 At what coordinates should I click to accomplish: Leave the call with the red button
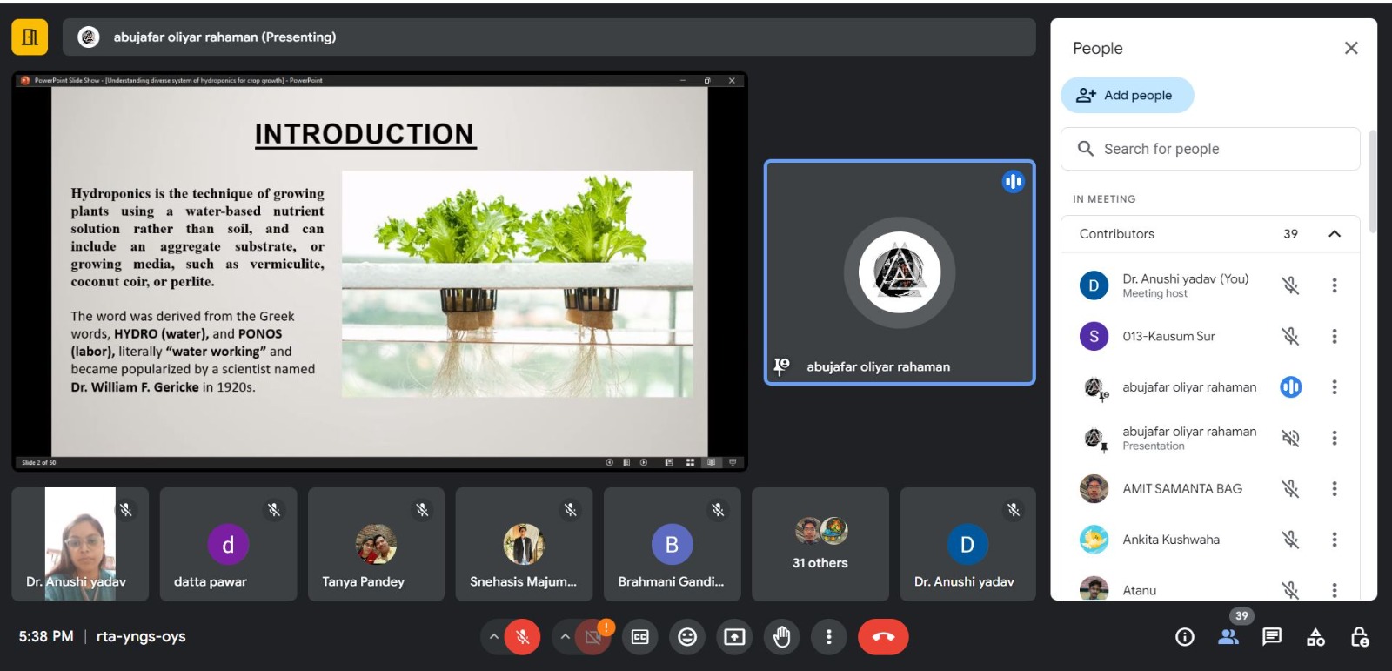point(882,637)
